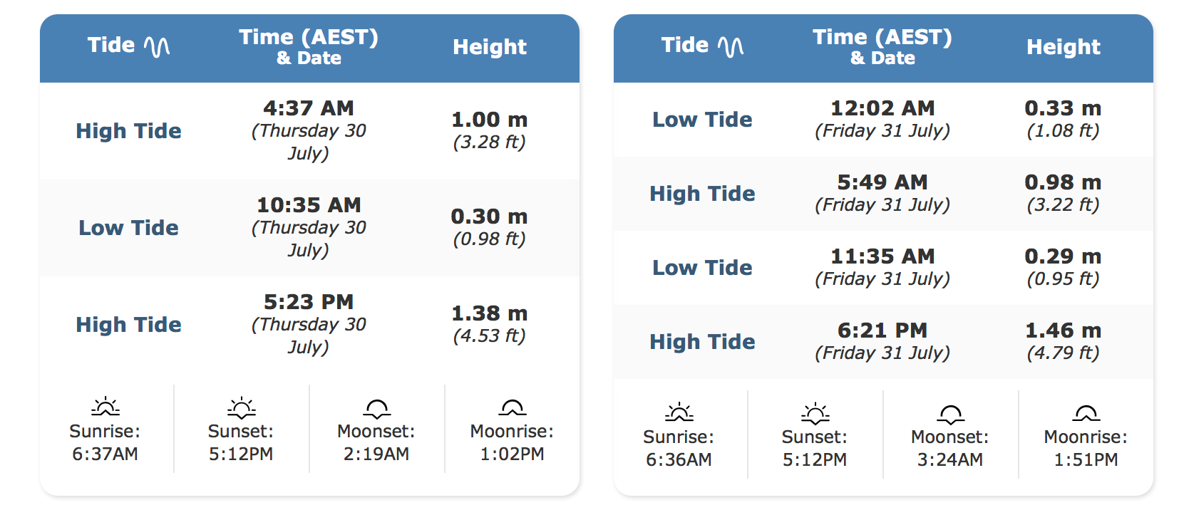The width and height of the screenshot is (1179, 505).
Task: Click the 1.46 m height value
Action: [x=1063, y=330]
